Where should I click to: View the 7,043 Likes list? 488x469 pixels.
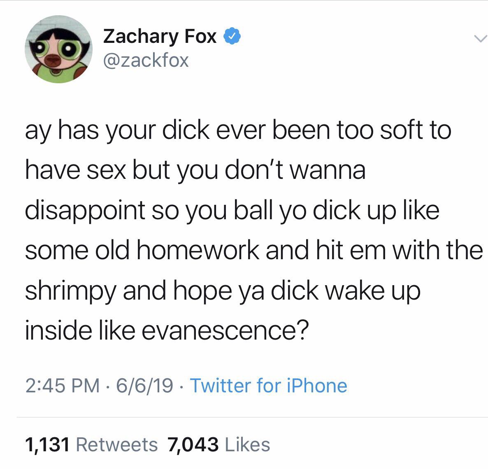(x=218, y=445)
